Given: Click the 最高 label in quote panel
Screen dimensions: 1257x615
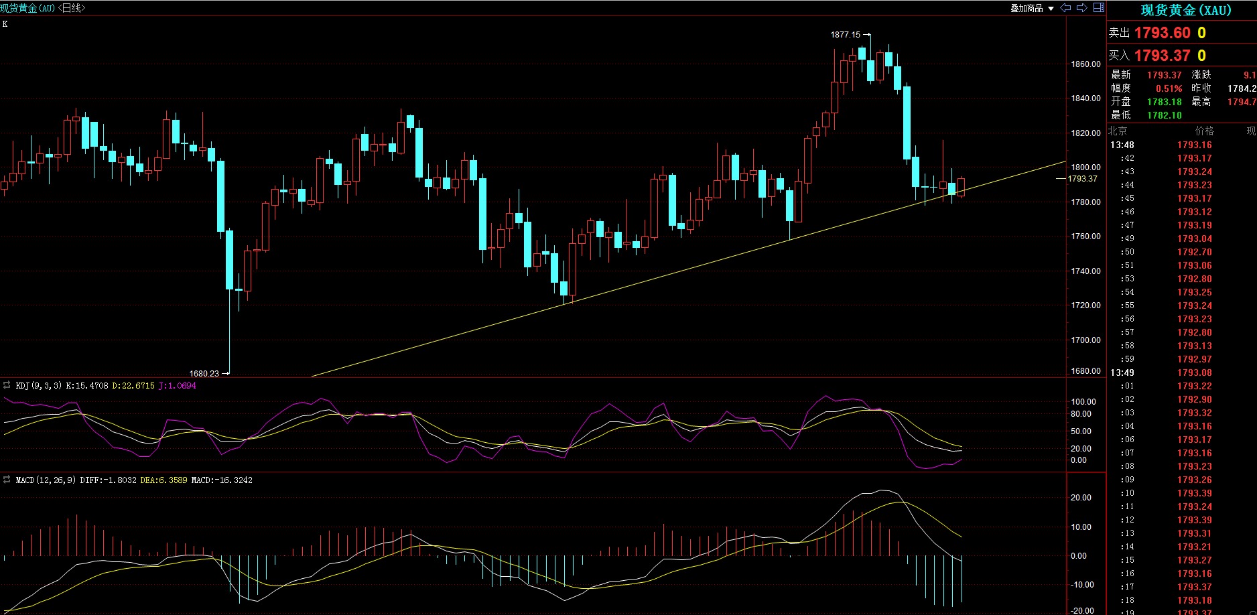Looking at the screenshot, I should point(1201,102).
